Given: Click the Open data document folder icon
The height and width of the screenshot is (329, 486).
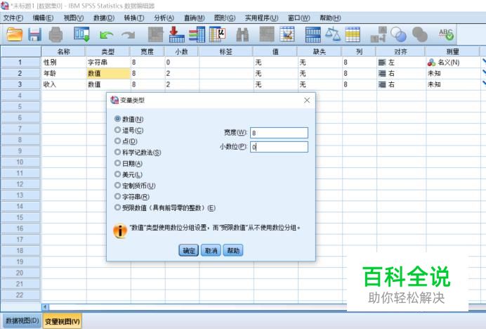Looking at the screenshot, I should tap(15, 34).
